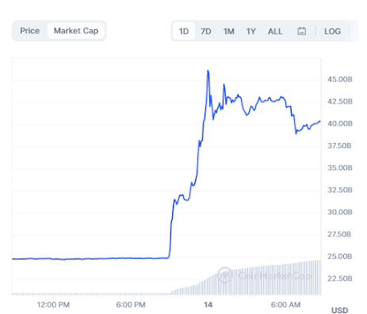Click the 12:00 PM axis label
The width and height of the screenshot is (367, 314).
(x=53, y=305)
